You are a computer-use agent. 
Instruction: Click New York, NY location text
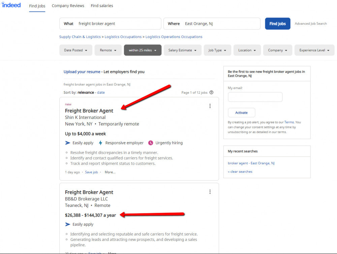[79, 124]
